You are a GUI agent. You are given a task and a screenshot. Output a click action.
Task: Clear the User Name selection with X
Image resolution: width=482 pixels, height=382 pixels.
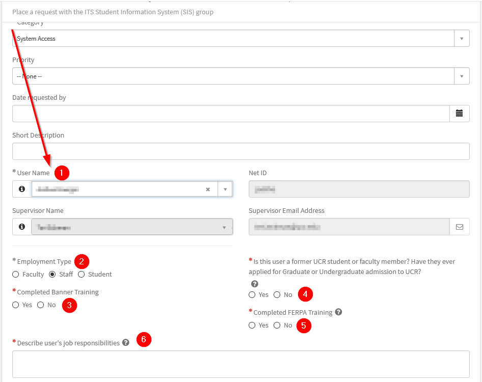(208, 189)
